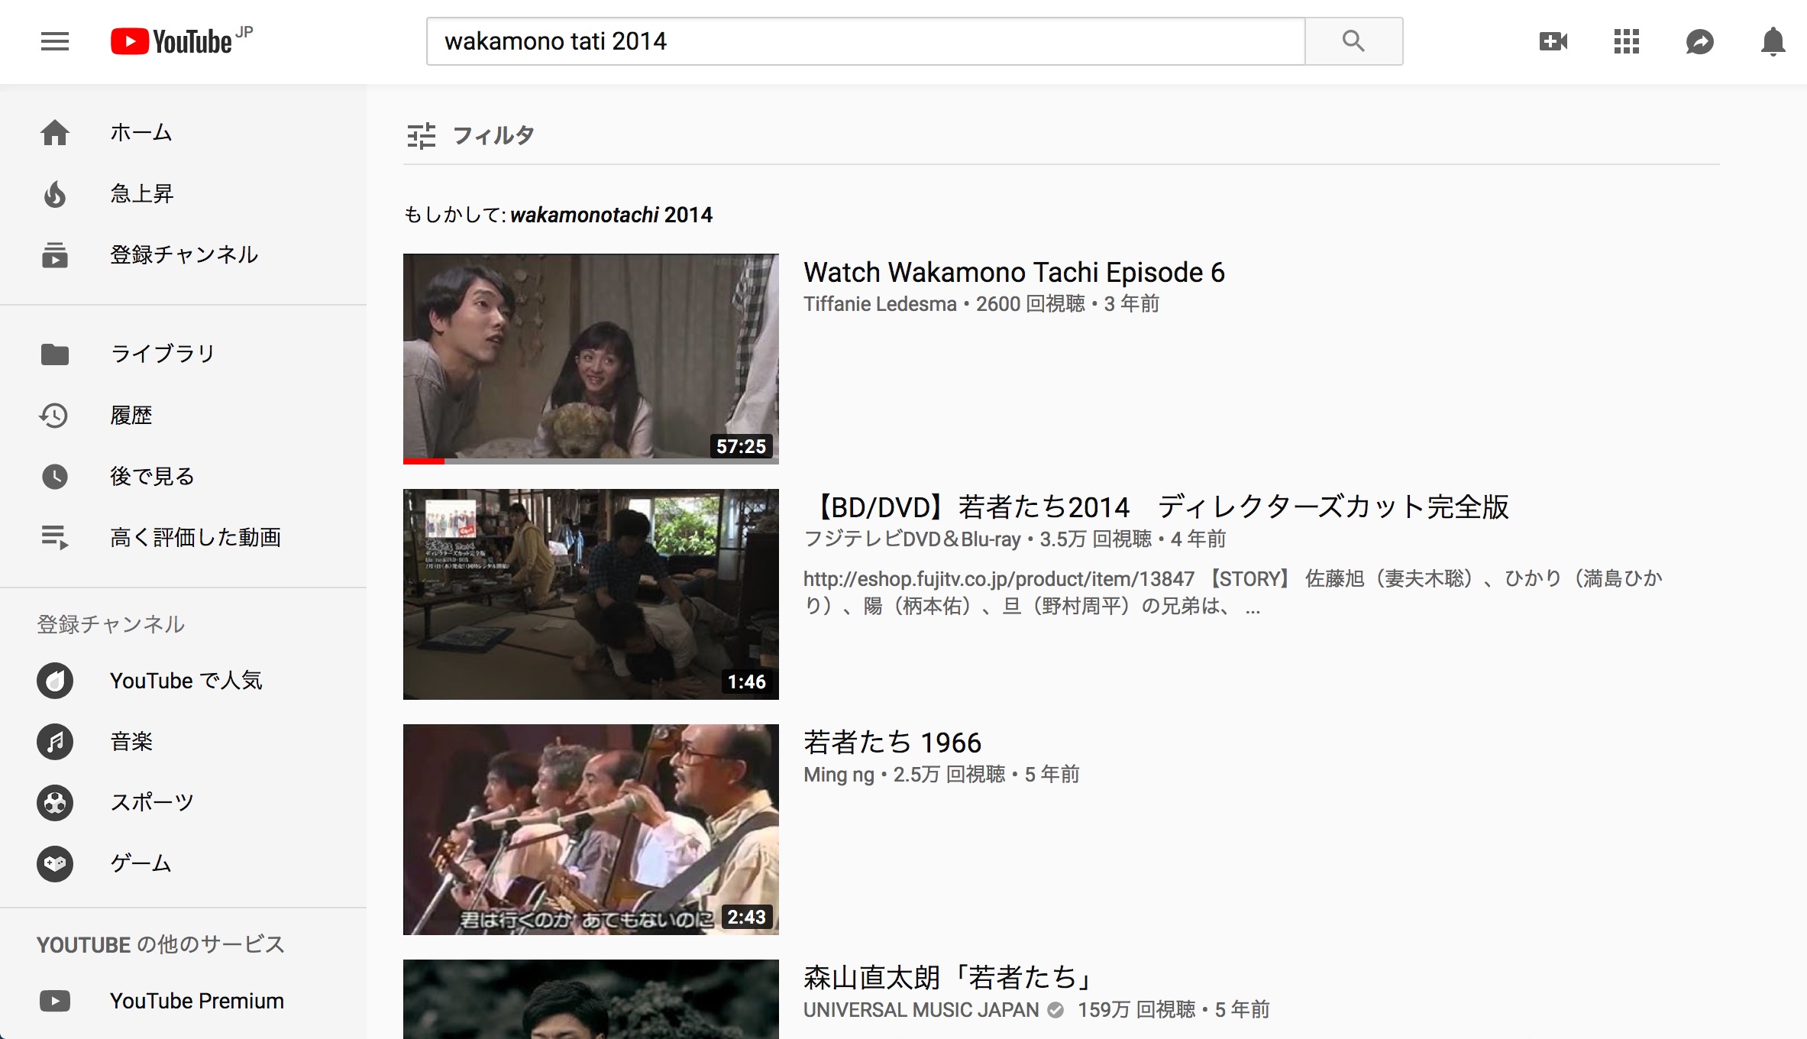Open the notifications bell
This screenshot has height=1039, width=1807.
click(x=1773, y=41)
